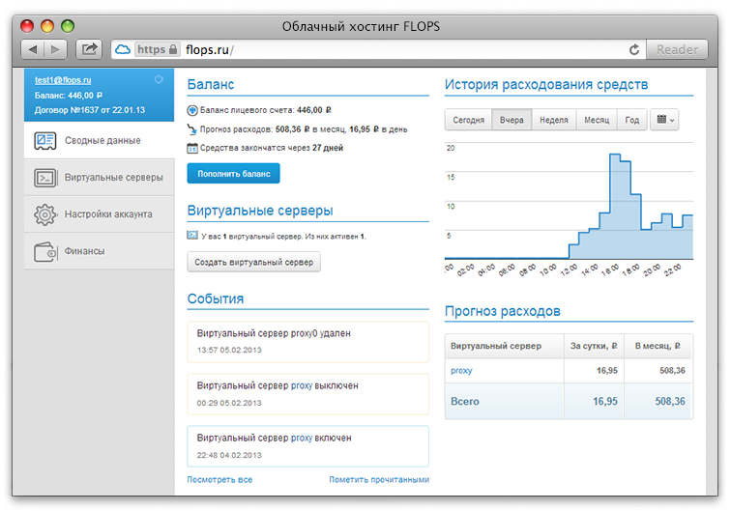This screenshot has height=511, width=731.
Task: Click the Баланс section heading
Action: [x=211, y=84]
